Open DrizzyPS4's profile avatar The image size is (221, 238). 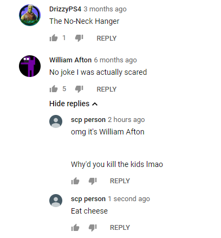pyautogui.click(x=30, y=15)
